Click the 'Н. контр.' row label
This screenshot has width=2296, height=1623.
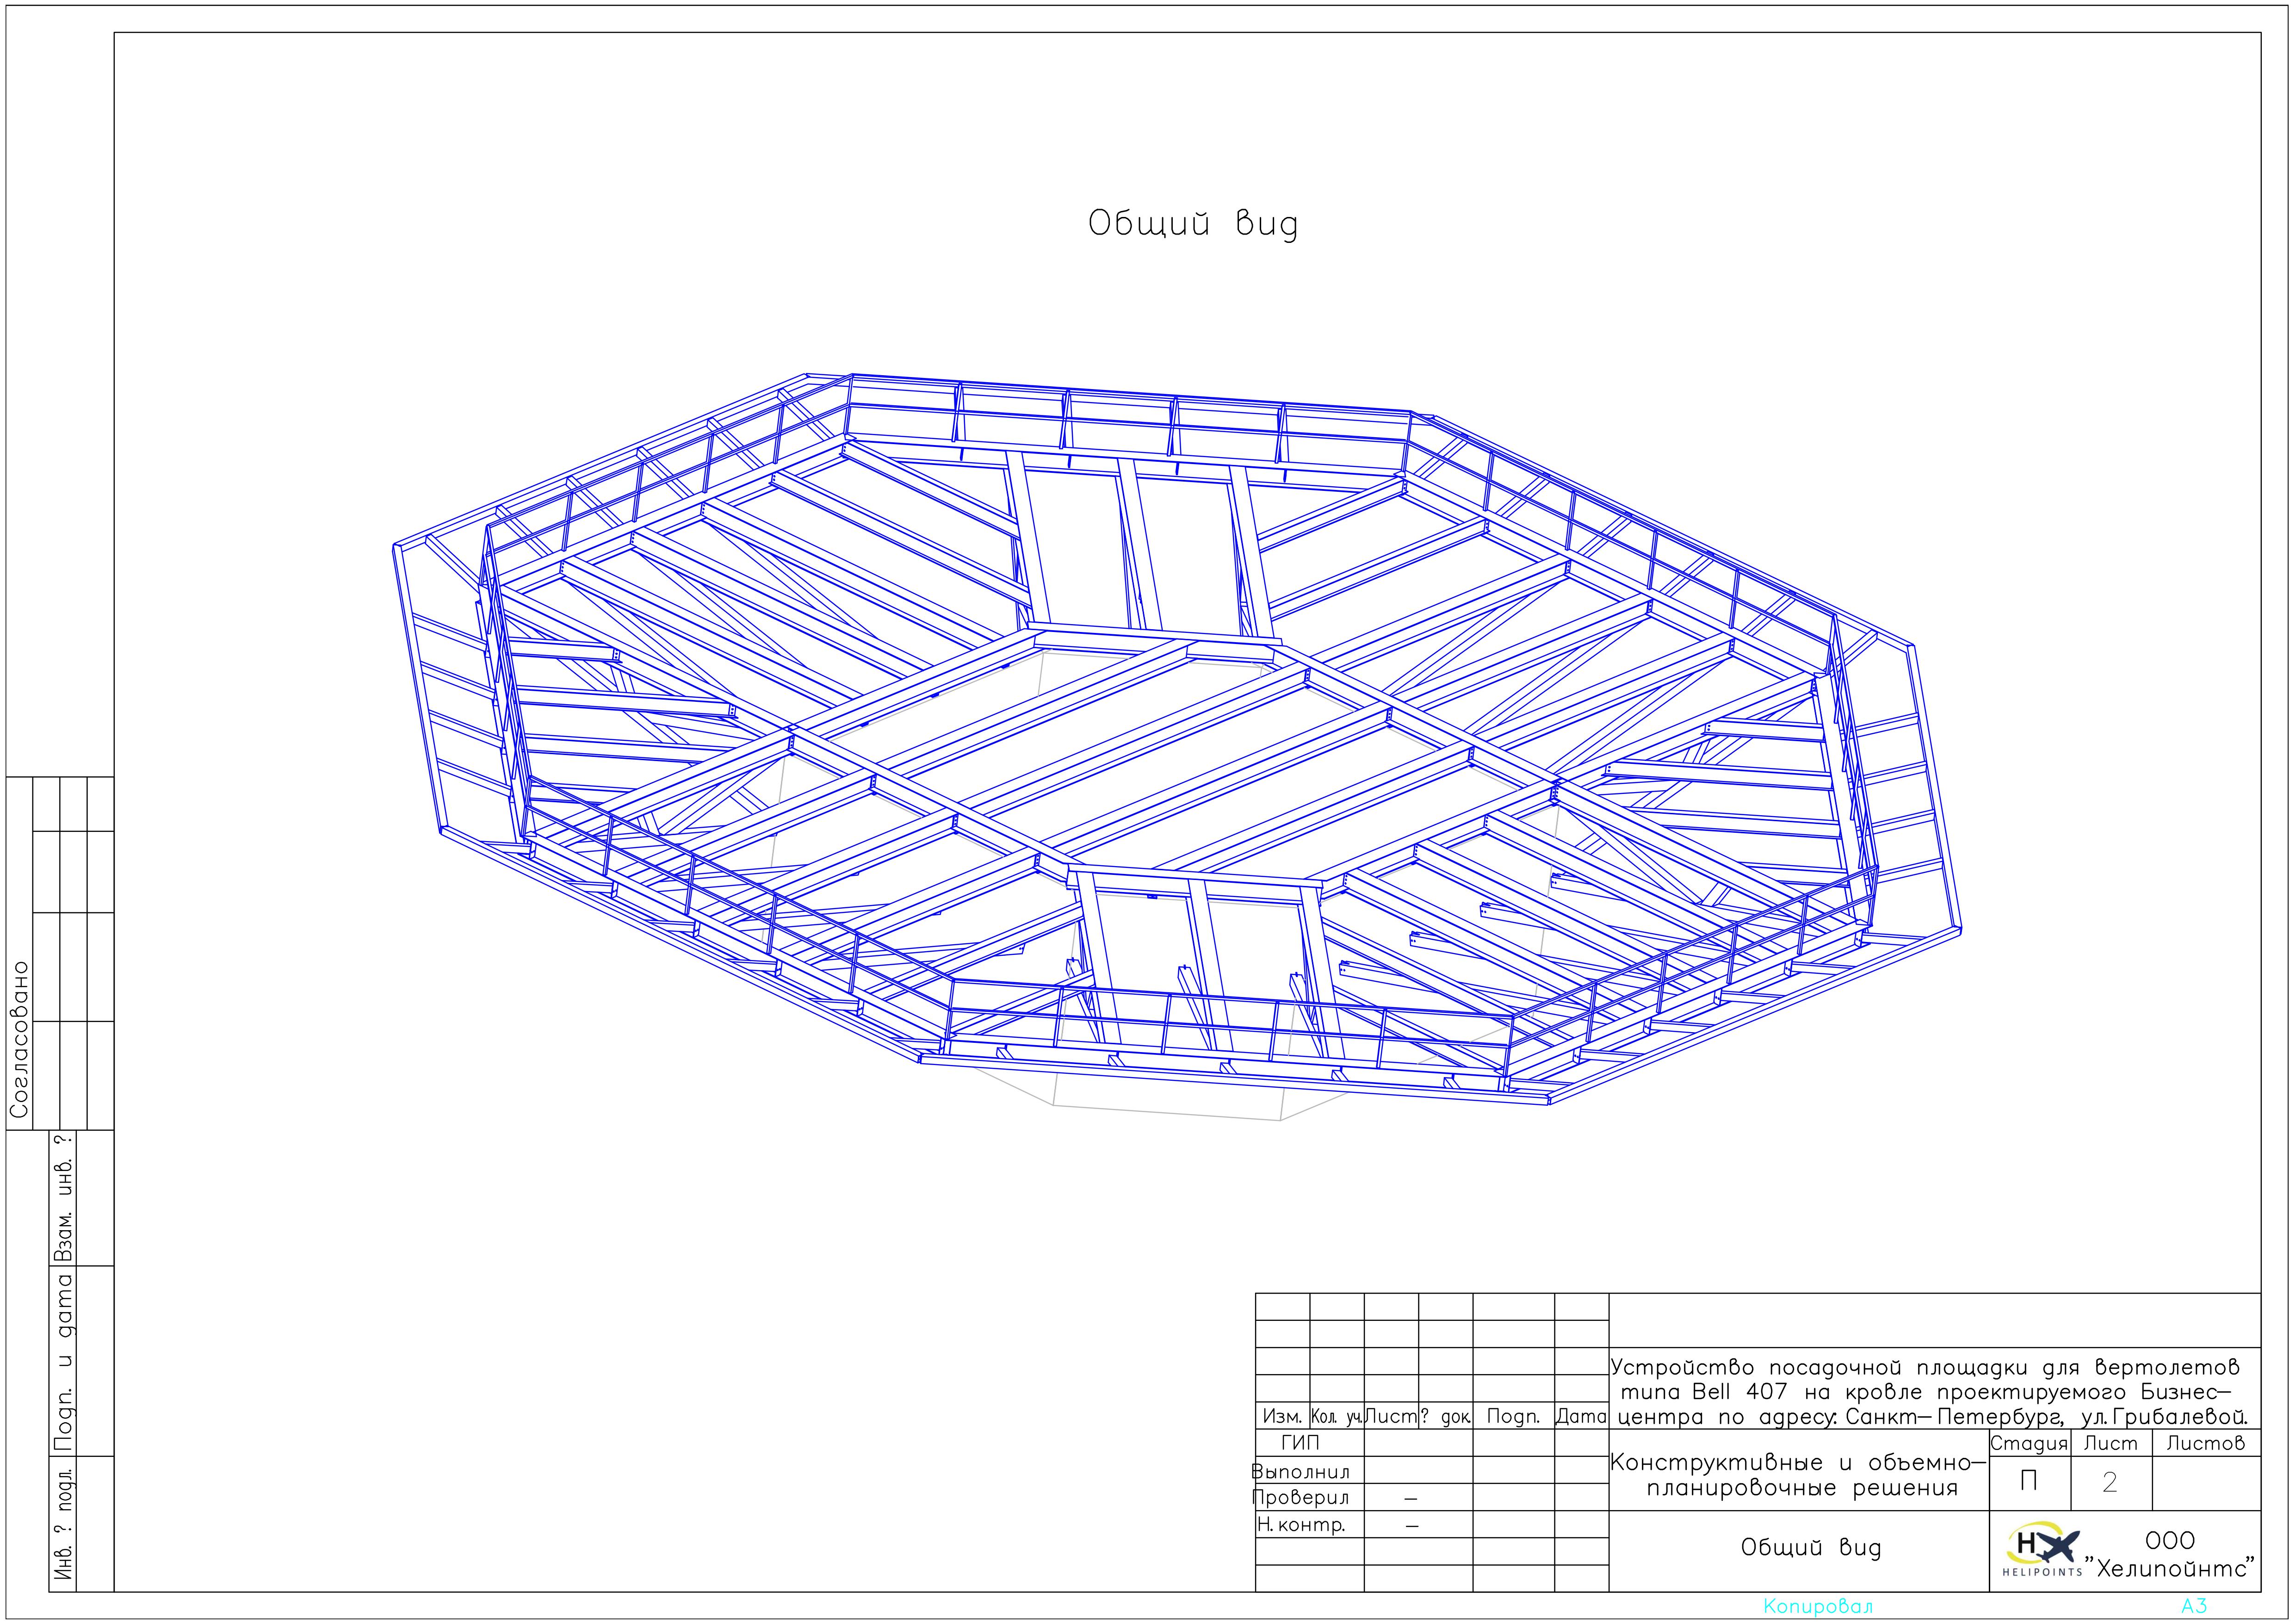click(1301, 1525)
